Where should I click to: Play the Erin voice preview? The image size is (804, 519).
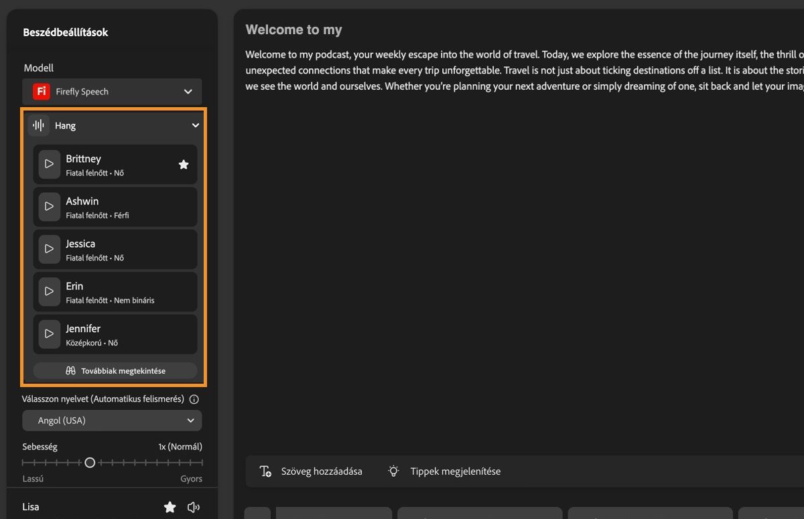49,291
